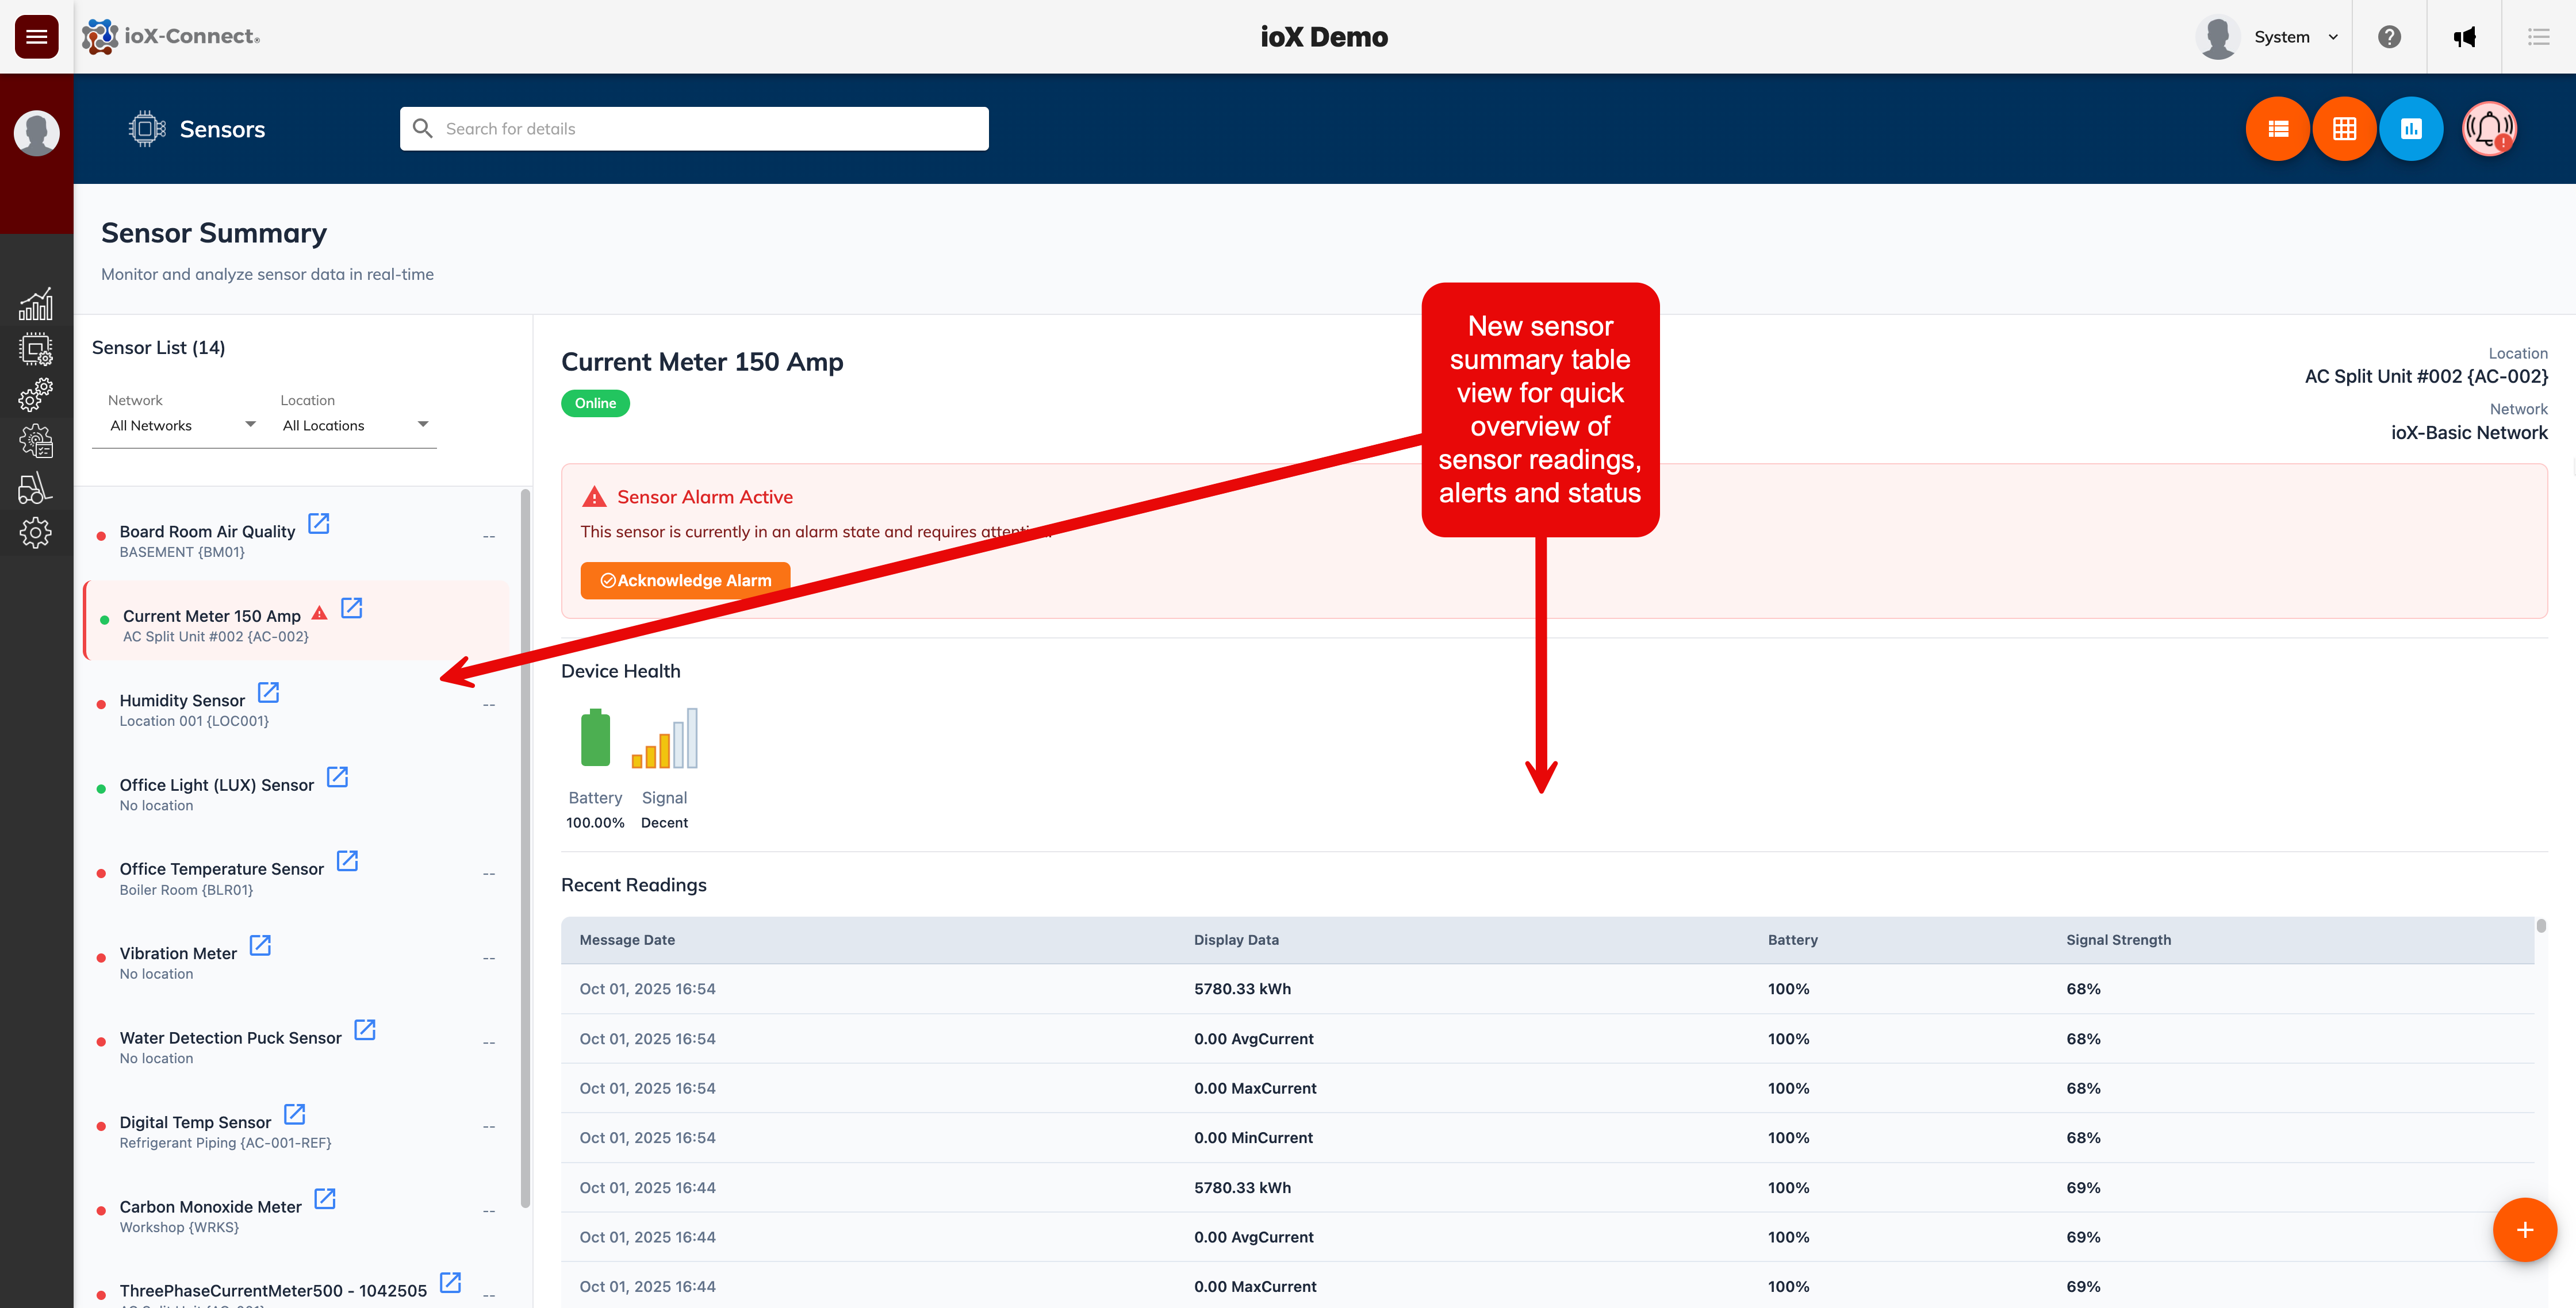Click the orange plus add button
Screen dimensions: 2576x1308
[2524, 1230]
